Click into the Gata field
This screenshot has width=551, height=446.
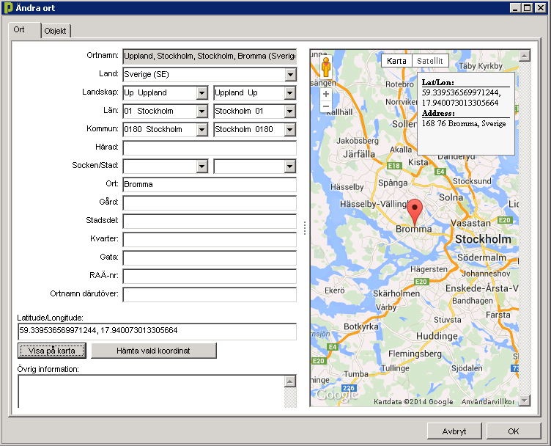point(210,257)
